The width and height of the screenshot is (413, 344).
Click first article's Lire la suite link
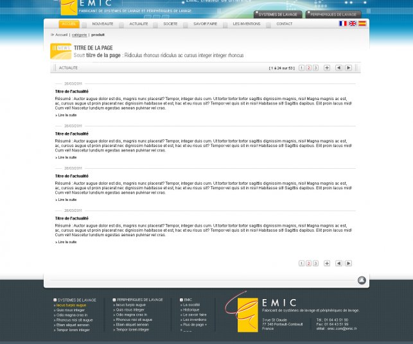coord(66,116)
